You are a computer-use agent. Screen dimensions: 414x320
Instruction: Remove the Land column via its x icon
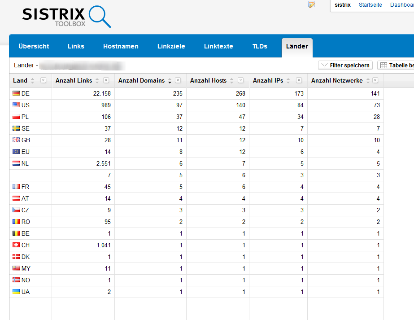[43, 80]
